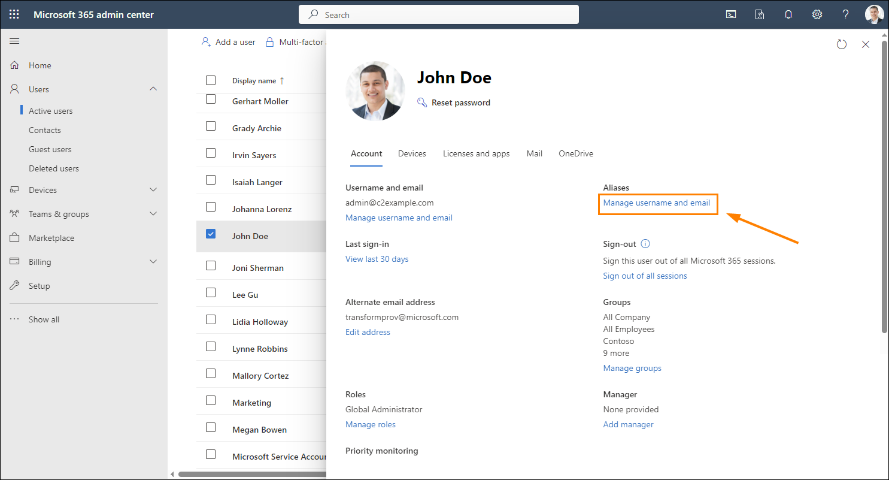Click the Reset password key icon

pyautogui.click(x=422, y=102)
